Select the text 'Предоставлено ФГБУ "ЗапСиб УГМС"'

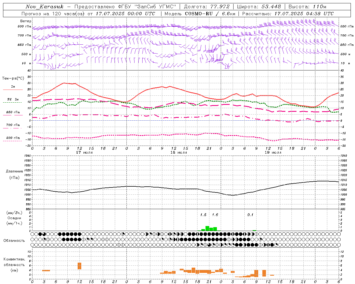tap(125, 7)
